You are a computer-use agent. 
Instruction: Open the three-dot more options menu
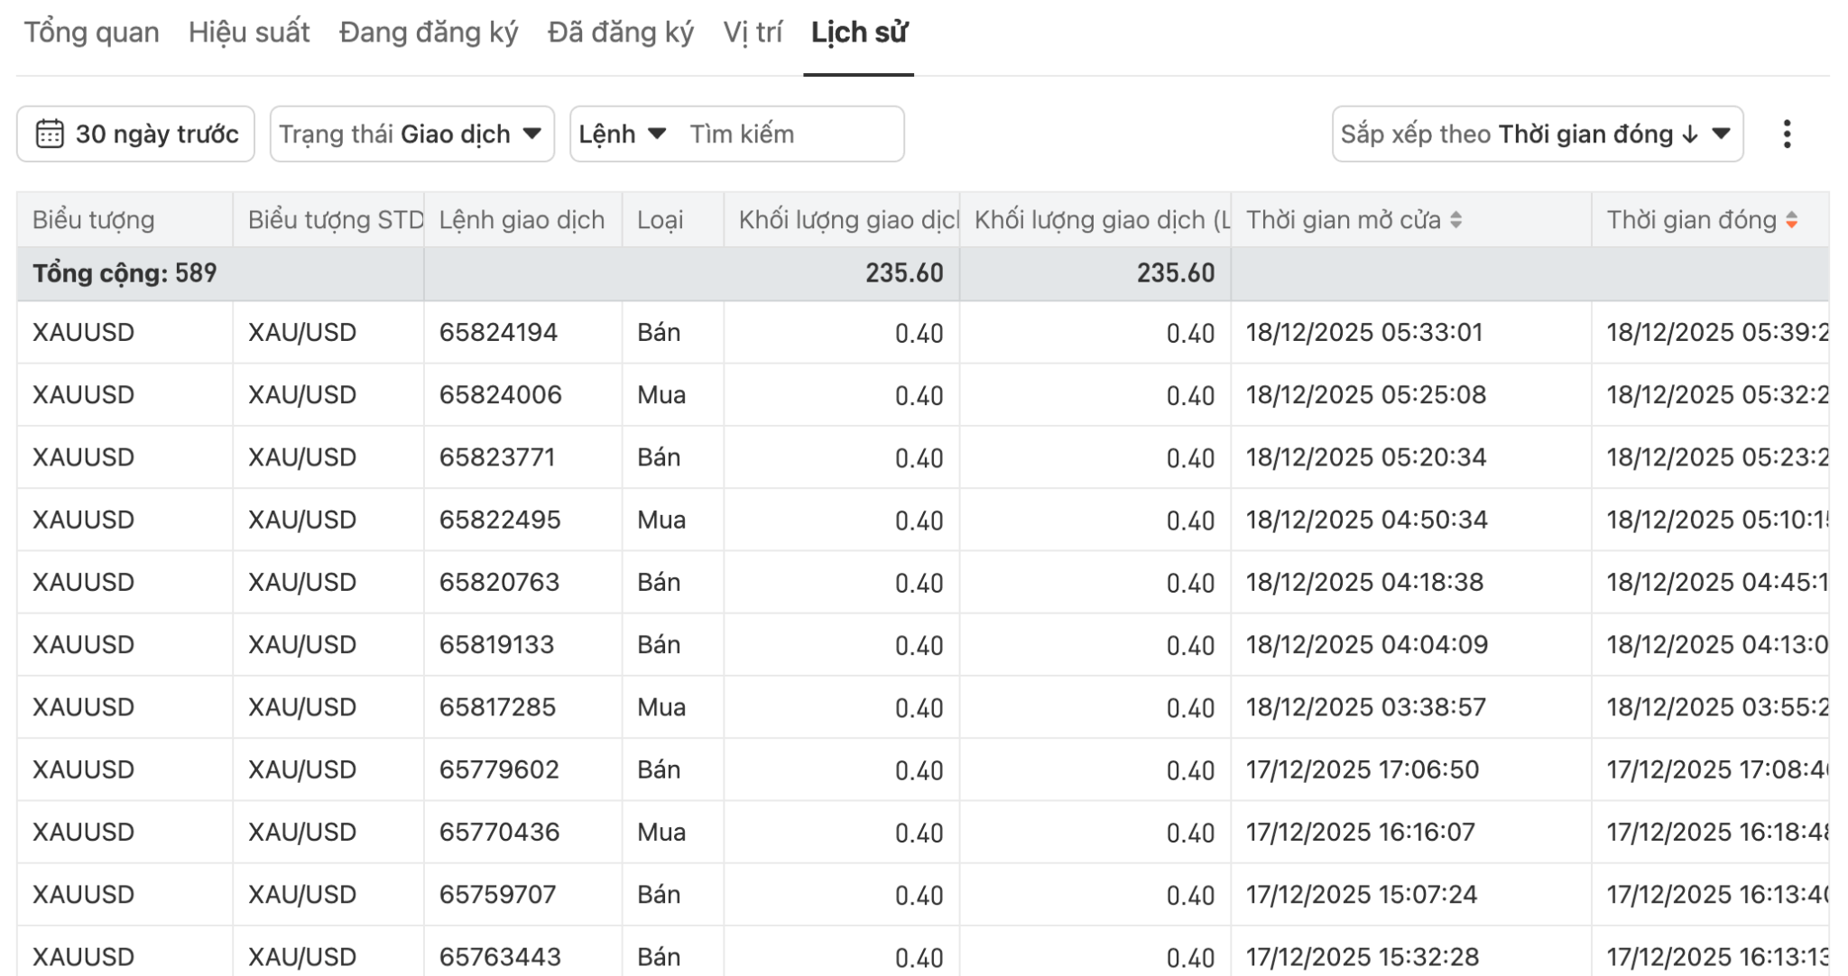1787,134
